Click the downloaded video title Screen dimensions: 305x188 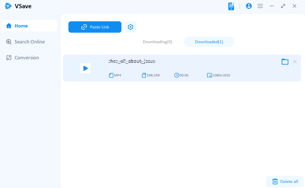coord(132,61)
